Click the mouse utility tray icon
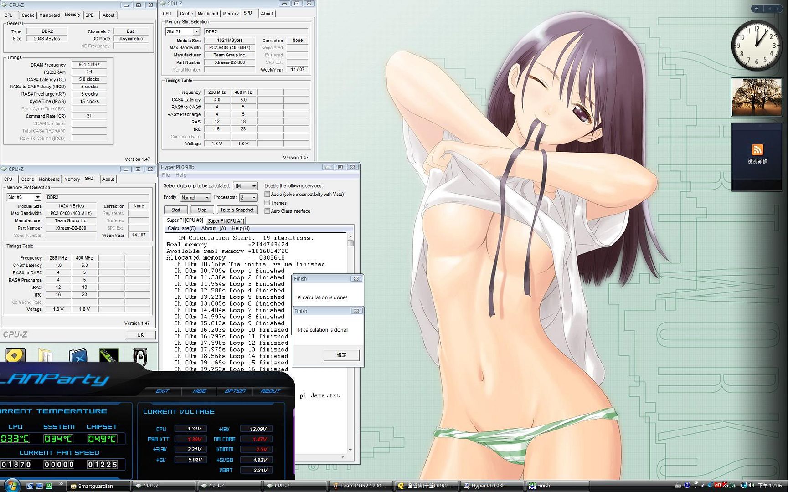Screen dimensions: 788x492 [732, 486]
